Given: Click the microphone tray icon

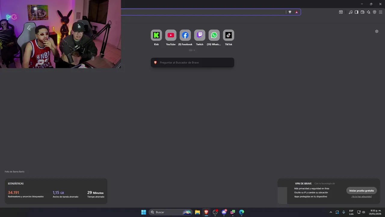Looking at the screenshot, I should tap(344, 212).
